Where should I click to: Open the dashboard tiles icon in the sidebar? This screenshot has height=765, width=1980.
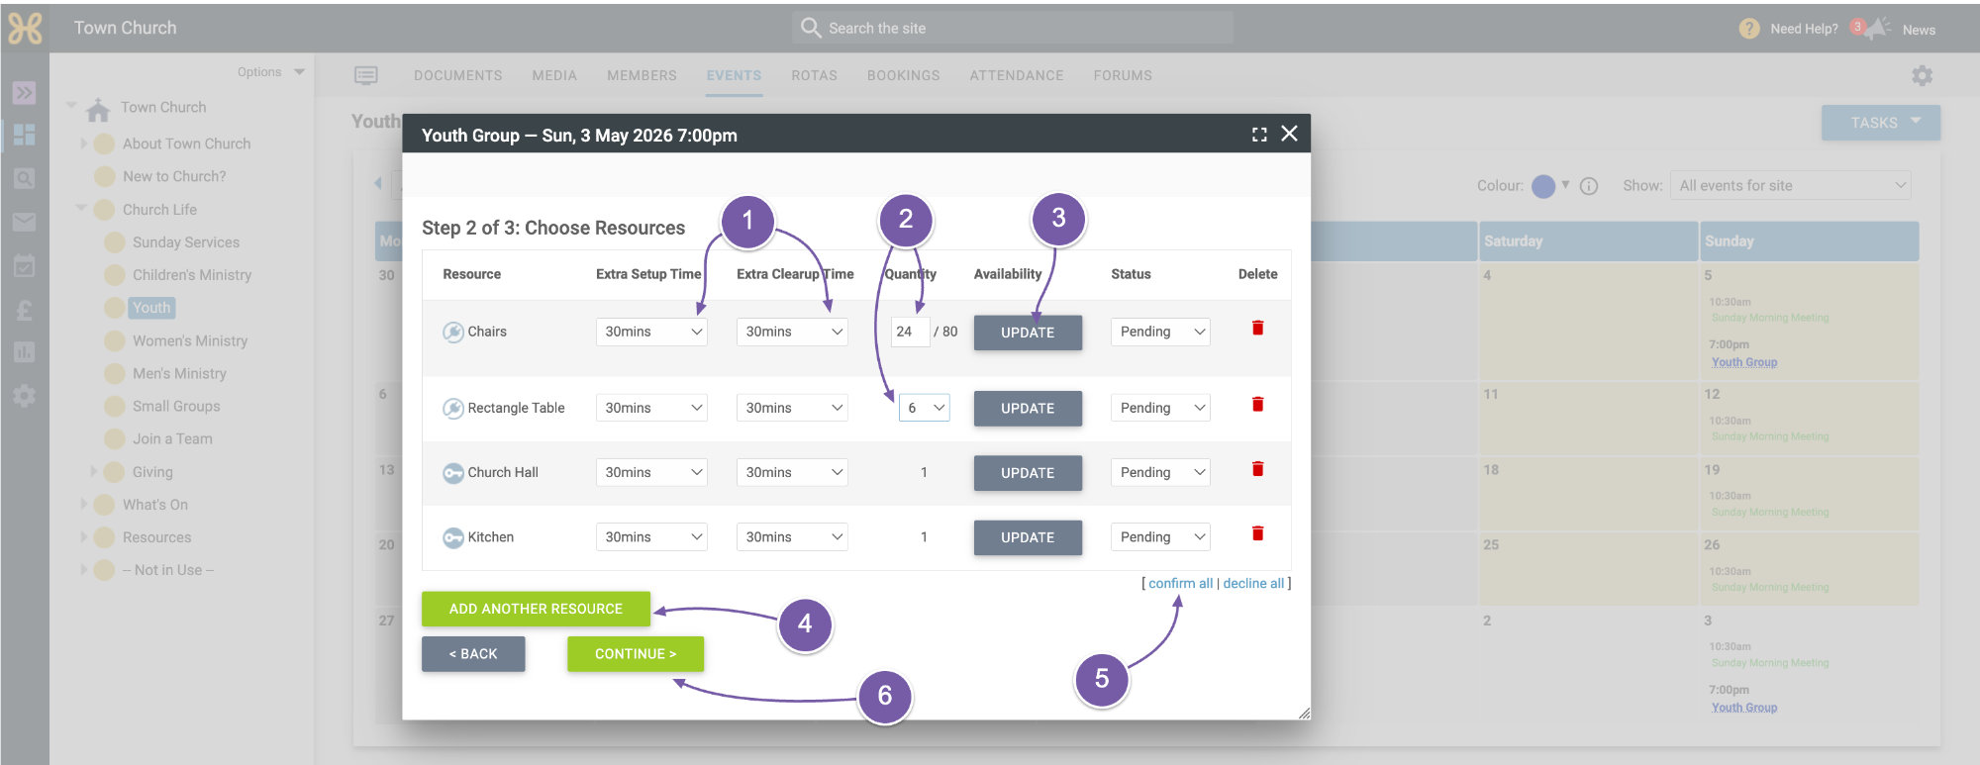[24, 135]
